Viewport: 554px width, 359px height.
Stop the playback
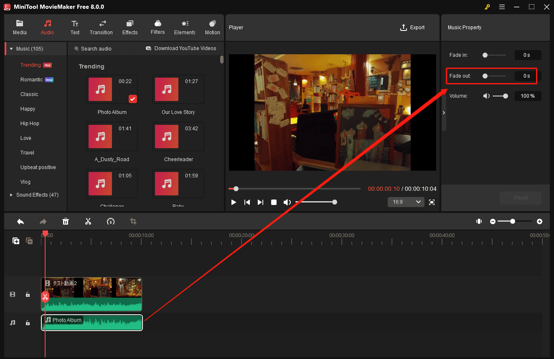(274, 202)
